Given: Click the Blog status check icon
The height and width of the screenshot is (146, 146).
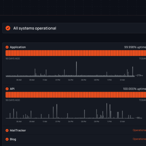Looking at the screenshot, I should pyautogui.click(x=7, y=139).
